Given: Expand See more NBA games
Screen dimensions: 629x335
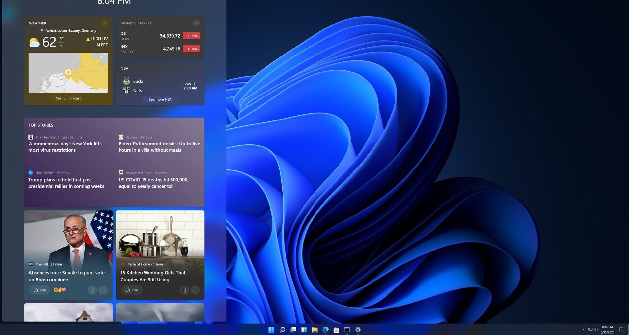Looking at the screenshot, I should 160,99.
